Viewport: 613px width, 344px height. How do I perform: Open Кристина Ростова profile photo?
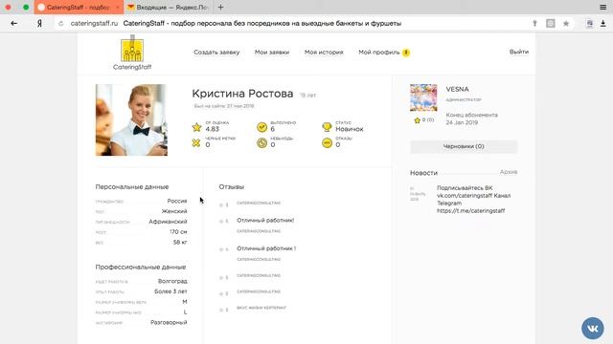click(x=131, y=120)
